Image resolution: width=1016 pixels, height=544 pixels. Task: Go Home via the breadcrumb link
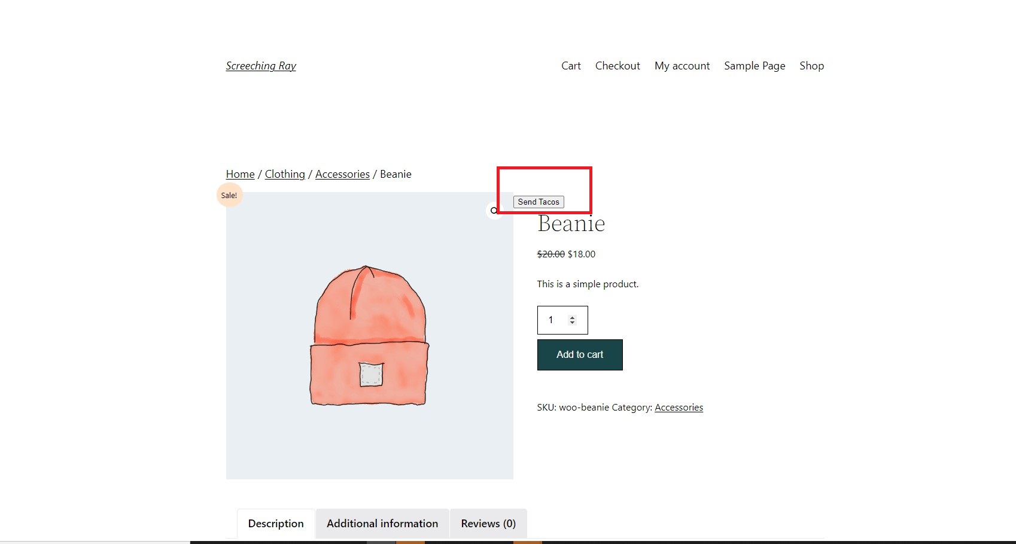(239, 174)
